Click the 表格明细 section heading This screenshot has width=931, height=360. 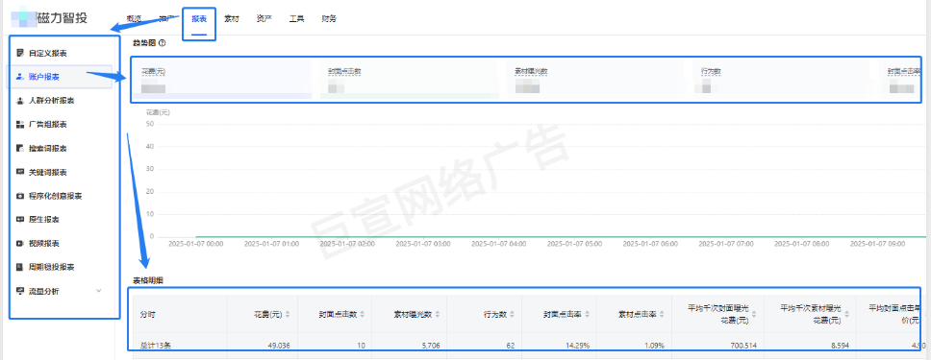(x=149, y=280)
